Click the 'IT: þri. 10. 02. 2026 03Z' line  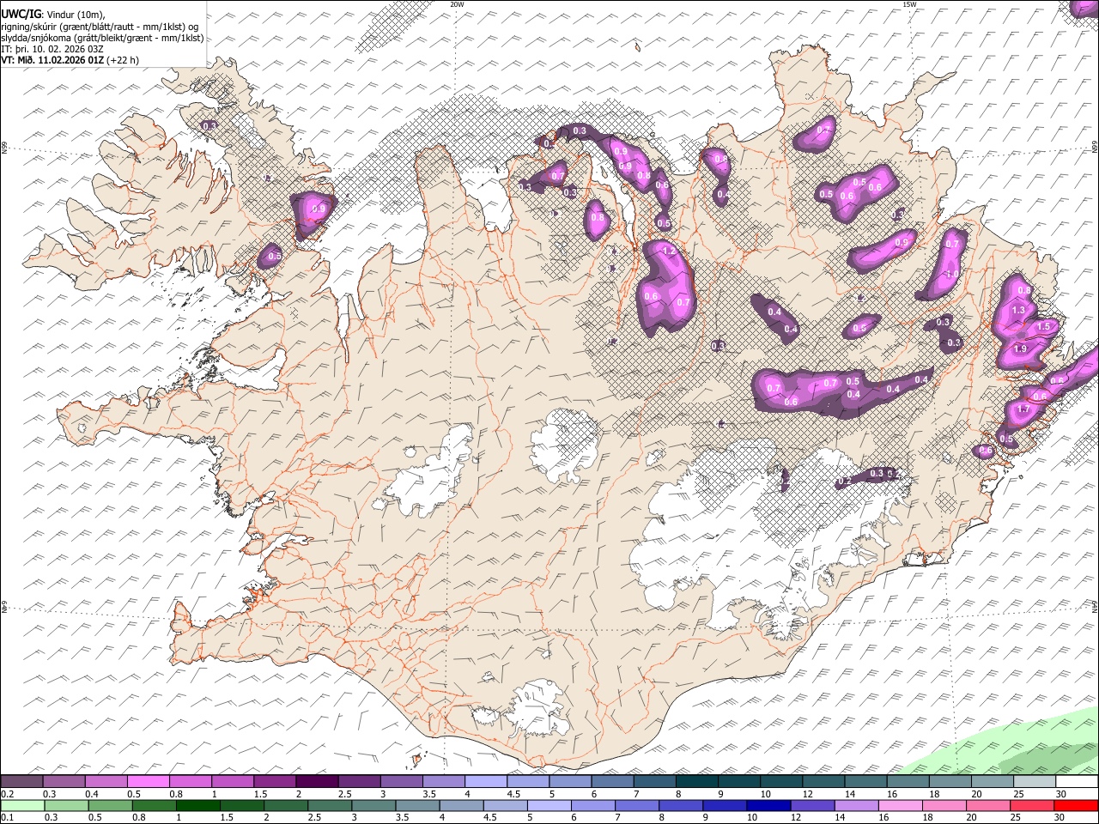coord(52,49)
